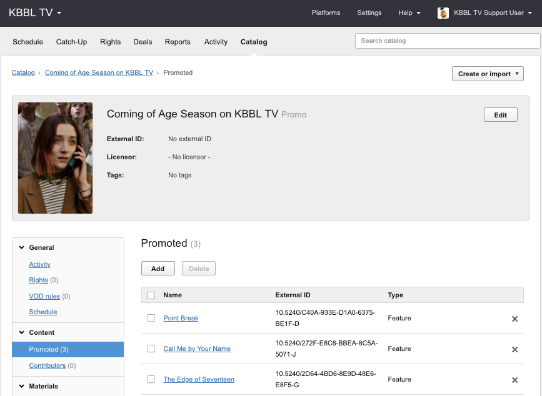The image size is (542, 396).
Task: Tick the Point Break row checkbox
Action: click(151, 318)
